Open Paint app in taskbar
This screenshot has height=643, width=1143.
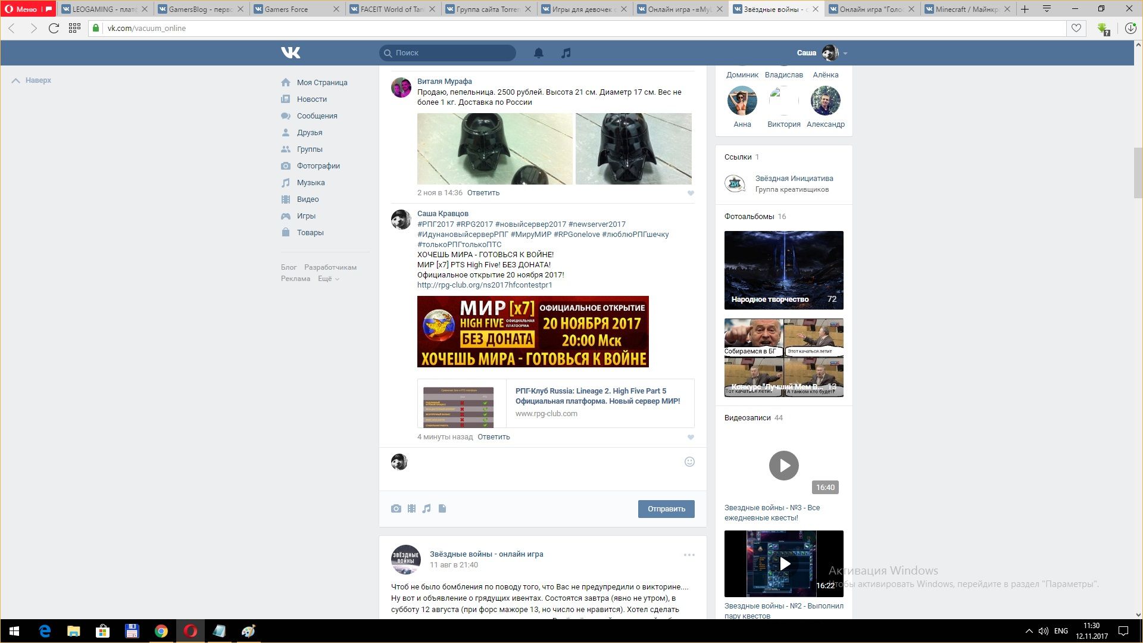248,631
